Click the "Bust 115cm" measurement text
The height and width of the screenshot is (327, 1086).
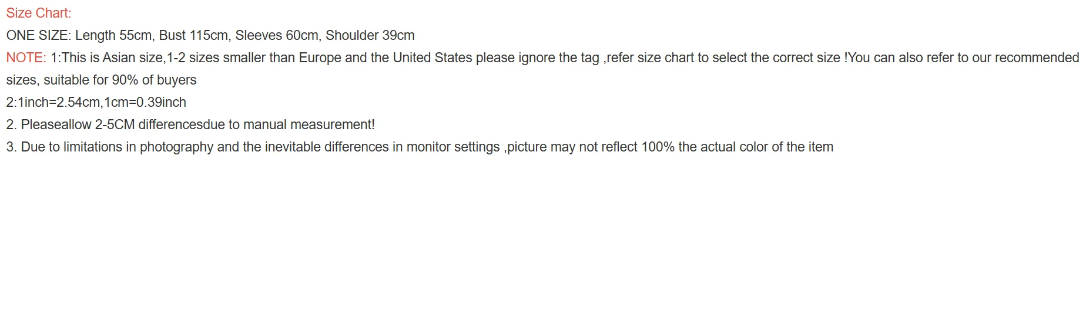(x=193, y=35)
